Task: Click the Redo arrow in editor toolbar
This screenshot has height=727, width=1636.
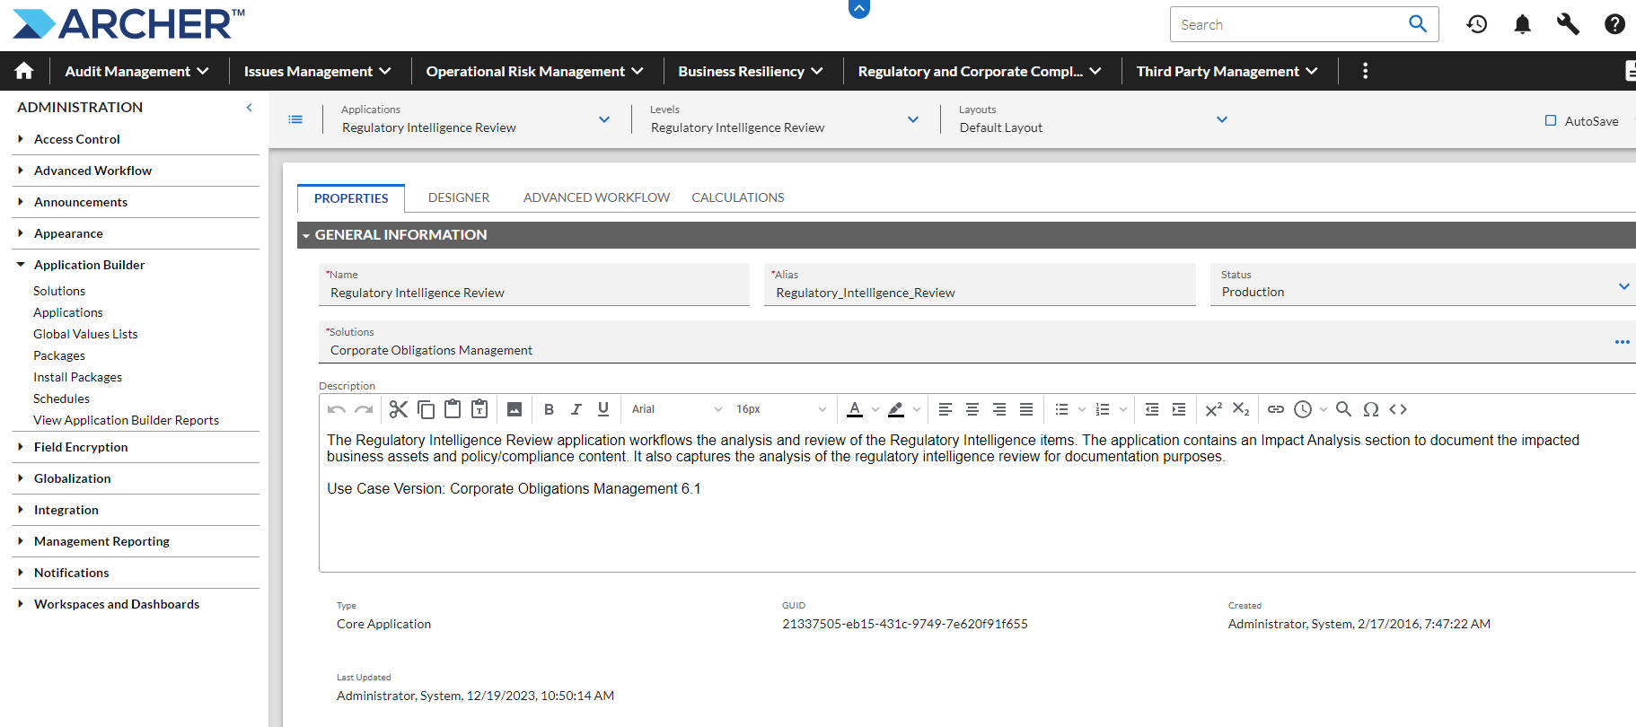Action: tap(364, 409)
